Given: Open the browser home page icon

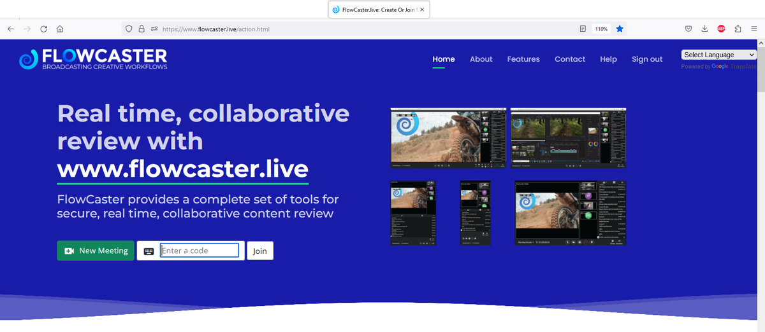Looking at the screenshot, I should 60,29.
